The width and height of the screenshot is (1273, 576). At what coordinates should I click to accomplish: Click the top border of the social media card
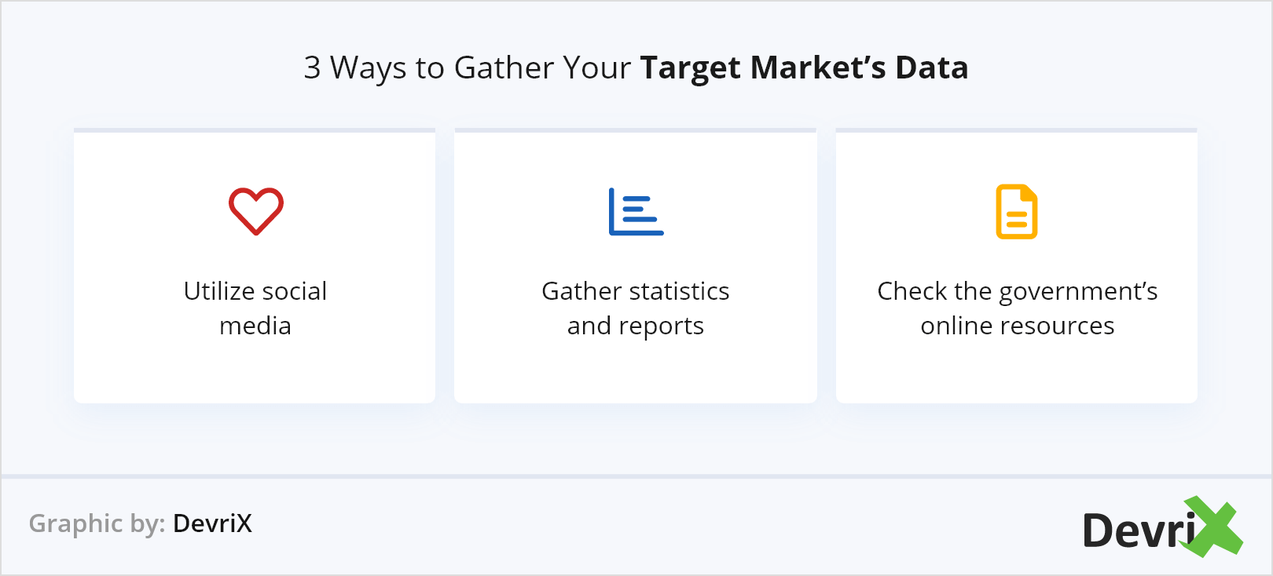click(255, 130)
